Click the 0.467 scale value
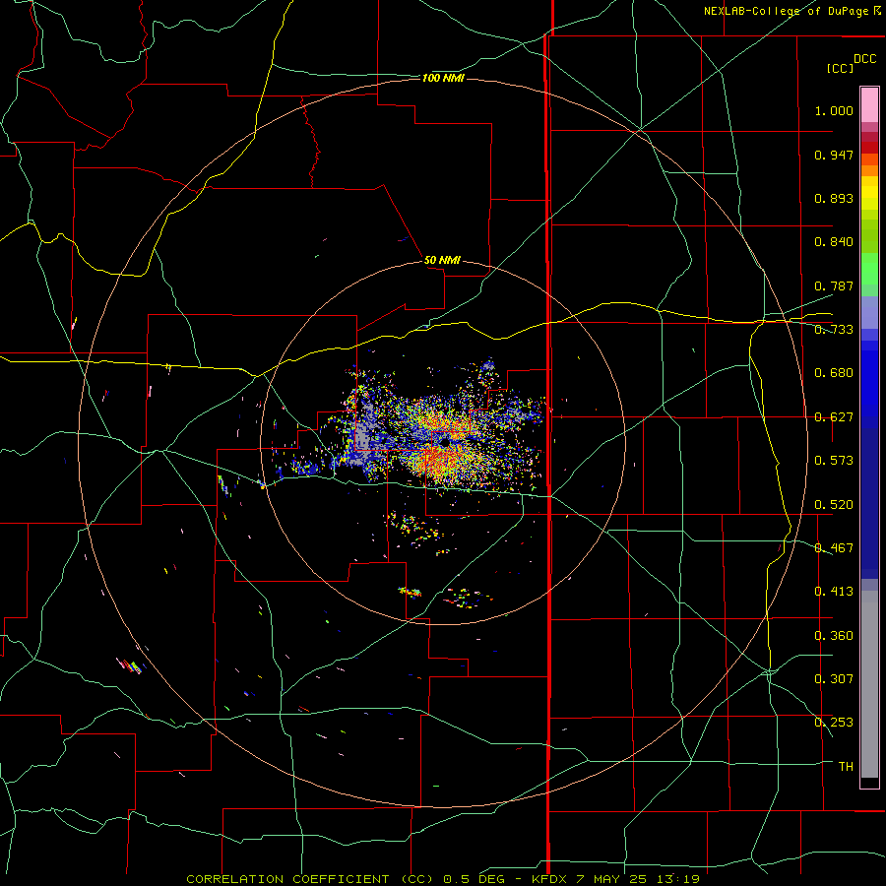The image size is (886, 886). point(834,548)
